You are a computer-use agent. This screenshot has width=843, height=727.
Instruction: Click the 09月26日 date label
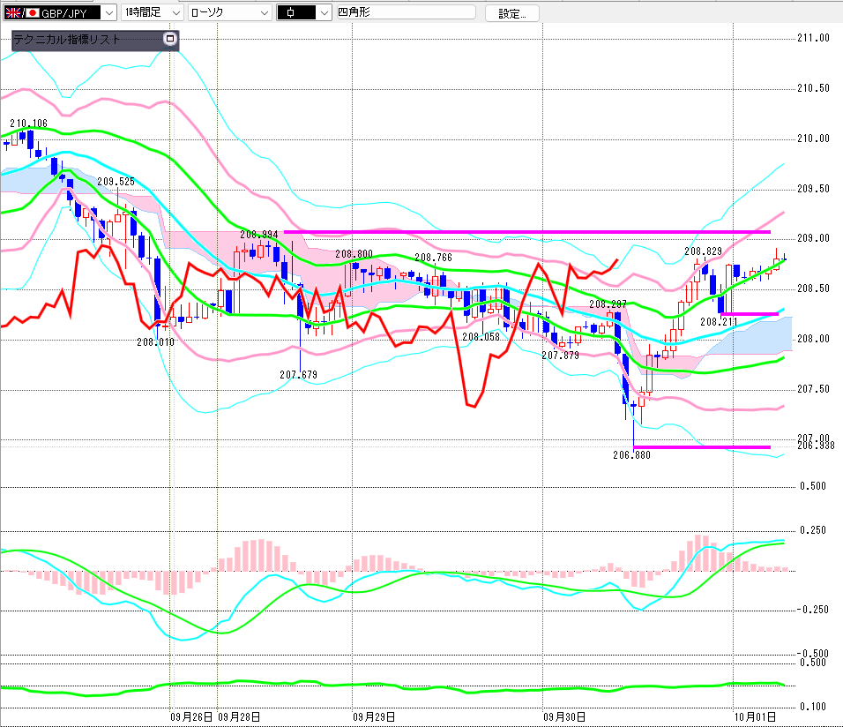pos(191,716)
